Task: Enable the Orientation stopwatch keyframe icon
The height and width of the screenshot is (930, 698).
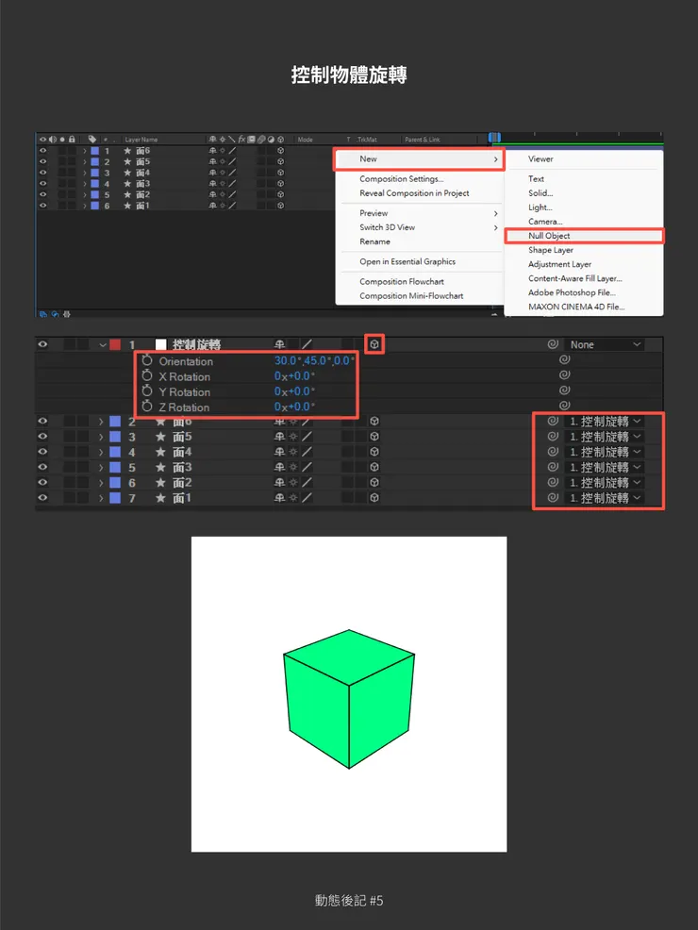Action: point(147,360)
